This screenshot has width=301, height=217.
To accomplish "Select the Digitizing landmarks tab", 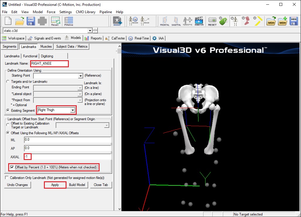I will (47, 56).
